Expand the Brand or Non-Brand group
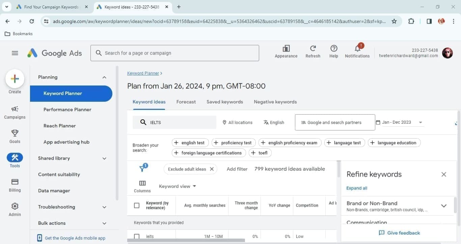The image size is (461, 244). [444, 206]
